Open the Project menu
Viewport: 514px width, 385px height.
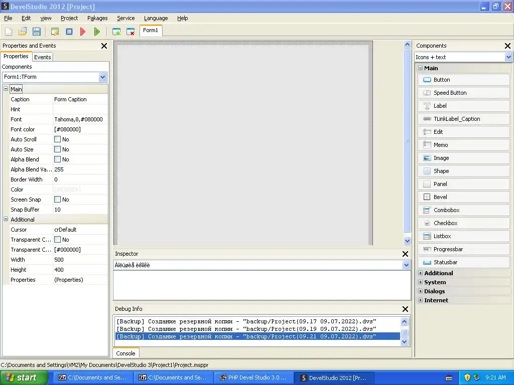(x=69, y=19)
